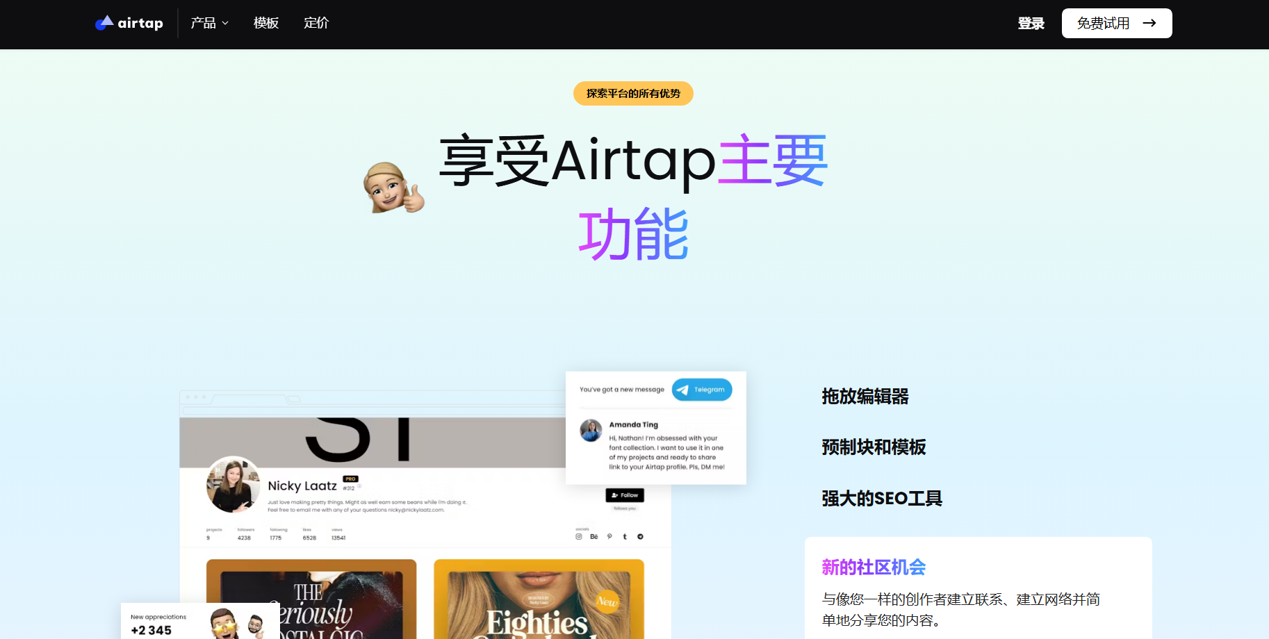Click the 探索平台的所有优势 badge
This screenshot has height=639, width=1269.
pyautogui.click(x=633, y=93)
